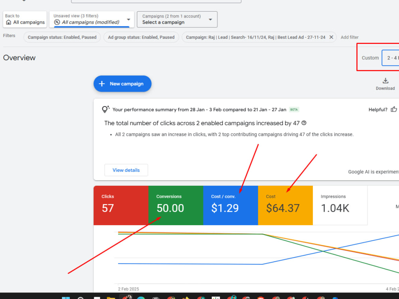The width and height of the screenshot is (399, 299).
Task: Click the BETA badge
Action: pyautogui.click(x=294, y=110)
